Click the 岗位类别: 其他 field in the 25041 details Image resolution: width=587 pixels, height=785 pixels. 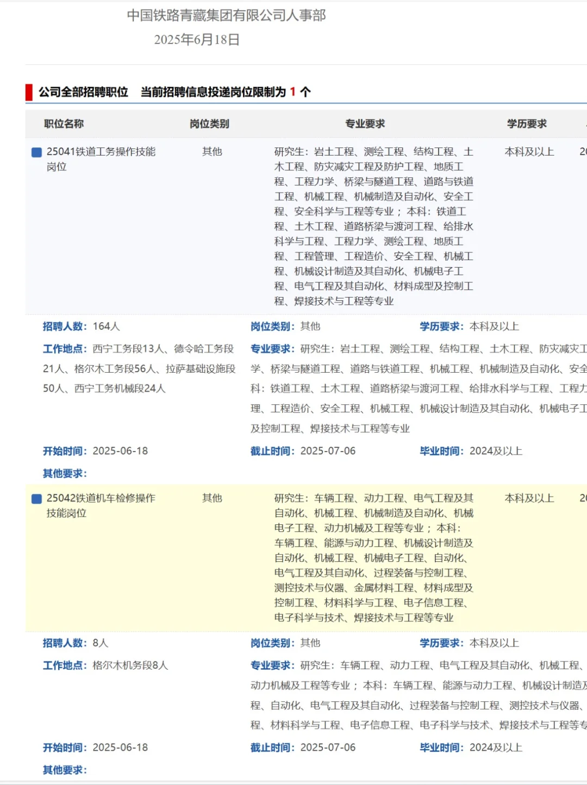[285, 326]
